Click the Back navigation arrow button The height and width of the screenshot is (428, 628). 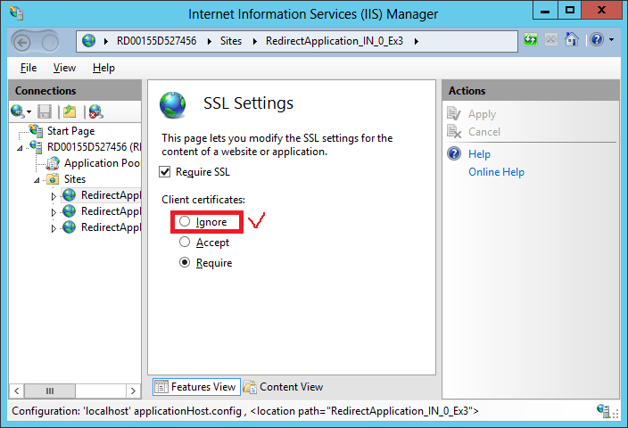(x=24, y=41)
